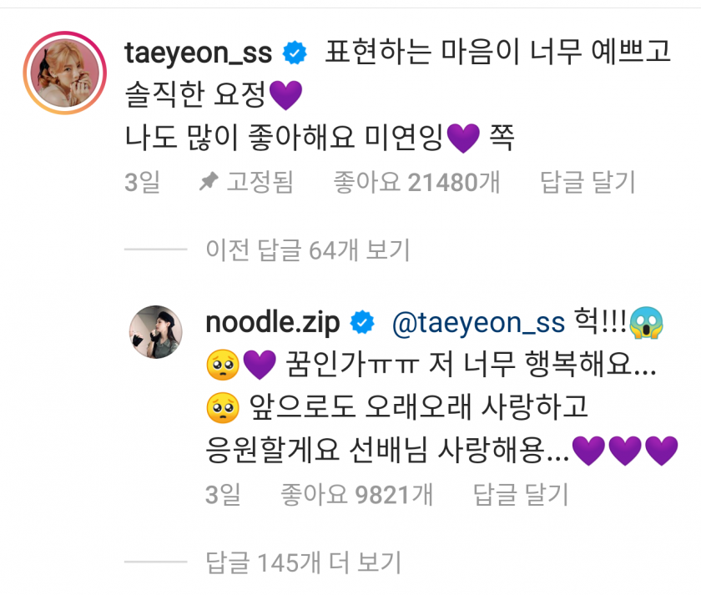
Task: Click the 3일 timestamp on noodle.zip reply
Action: [223, 495]
